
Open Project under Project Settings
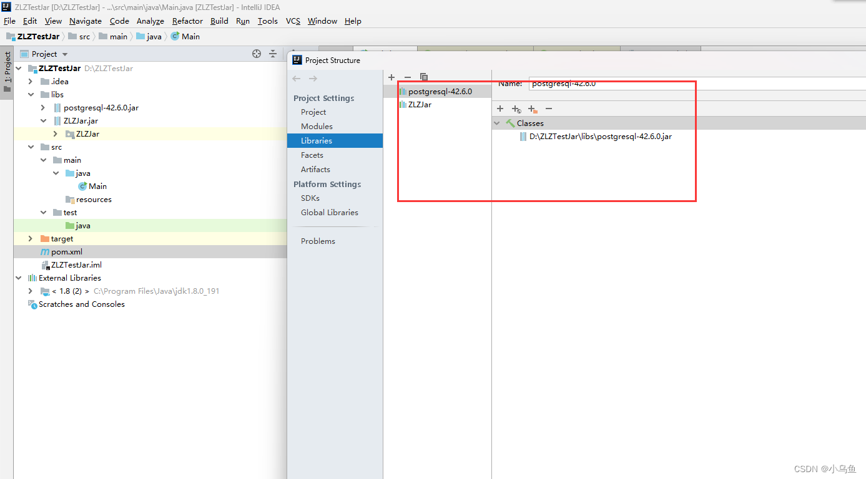pyautogui.click(x=313, y=112)
